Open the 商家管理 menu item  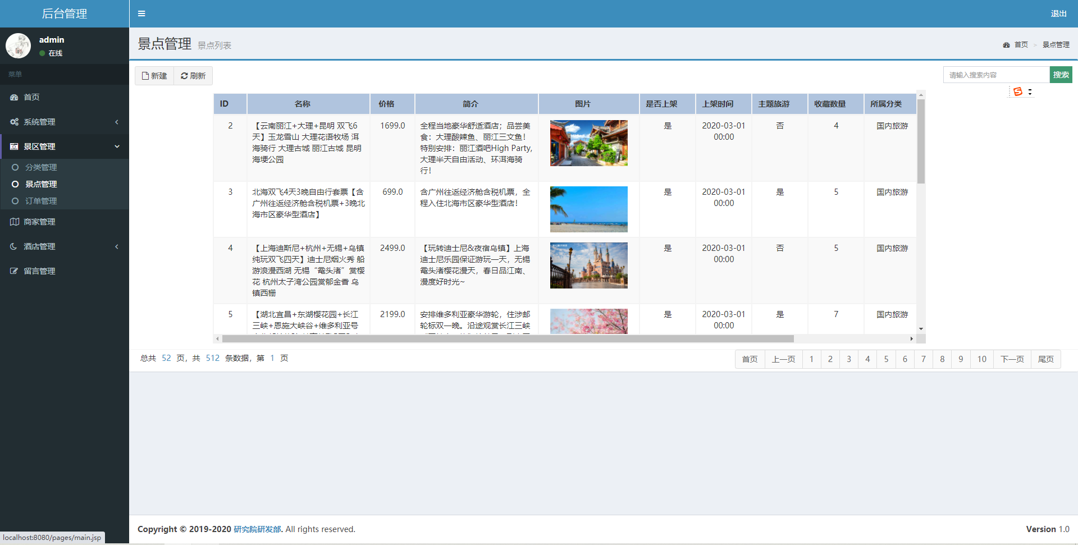click(x=65, y=222)
